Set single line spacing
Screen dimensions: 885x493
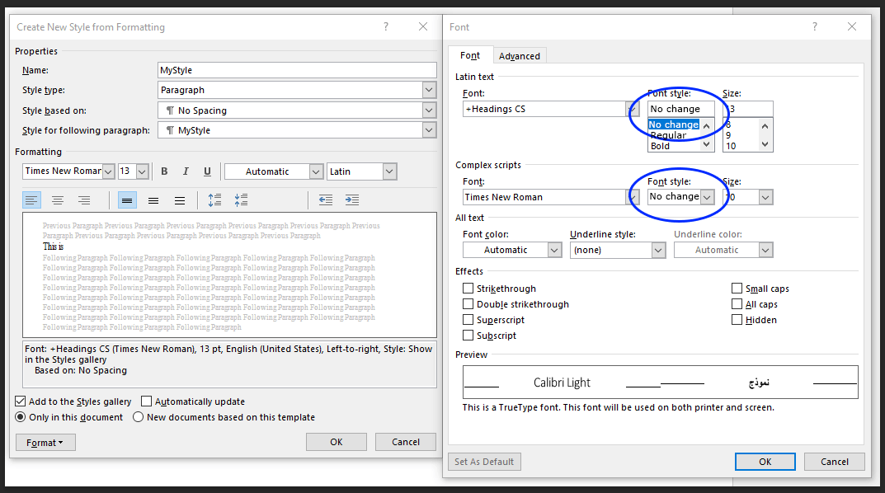coord(128,200)
